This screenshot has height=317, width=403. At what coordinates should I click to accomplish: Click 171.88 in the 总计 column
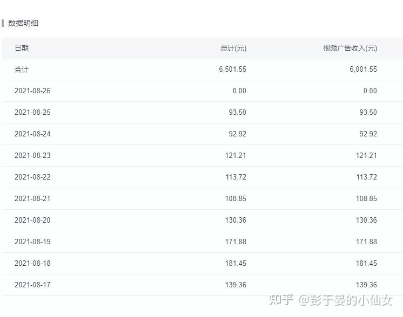pos(236,242)
